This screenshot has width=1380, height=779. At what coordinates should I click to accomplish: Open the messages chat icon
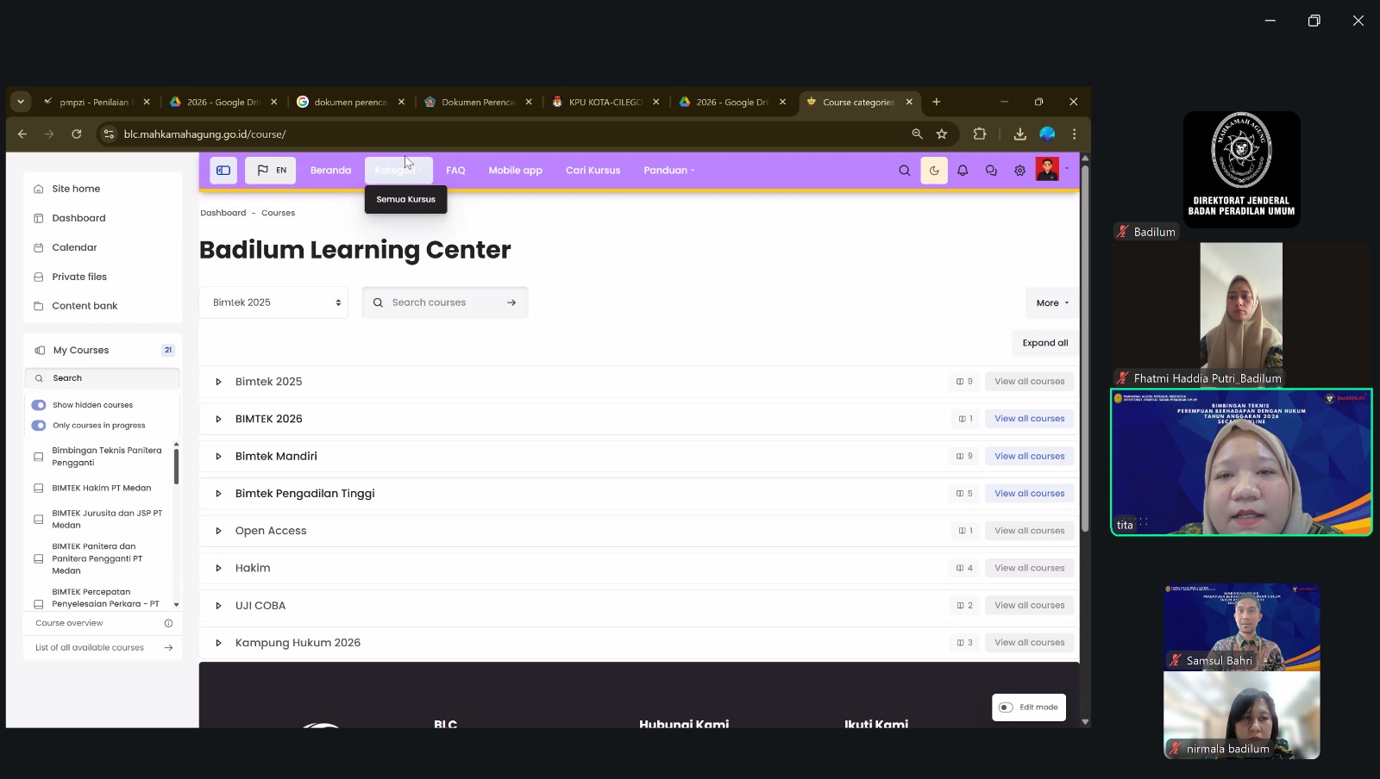click(x=991, y=171)
